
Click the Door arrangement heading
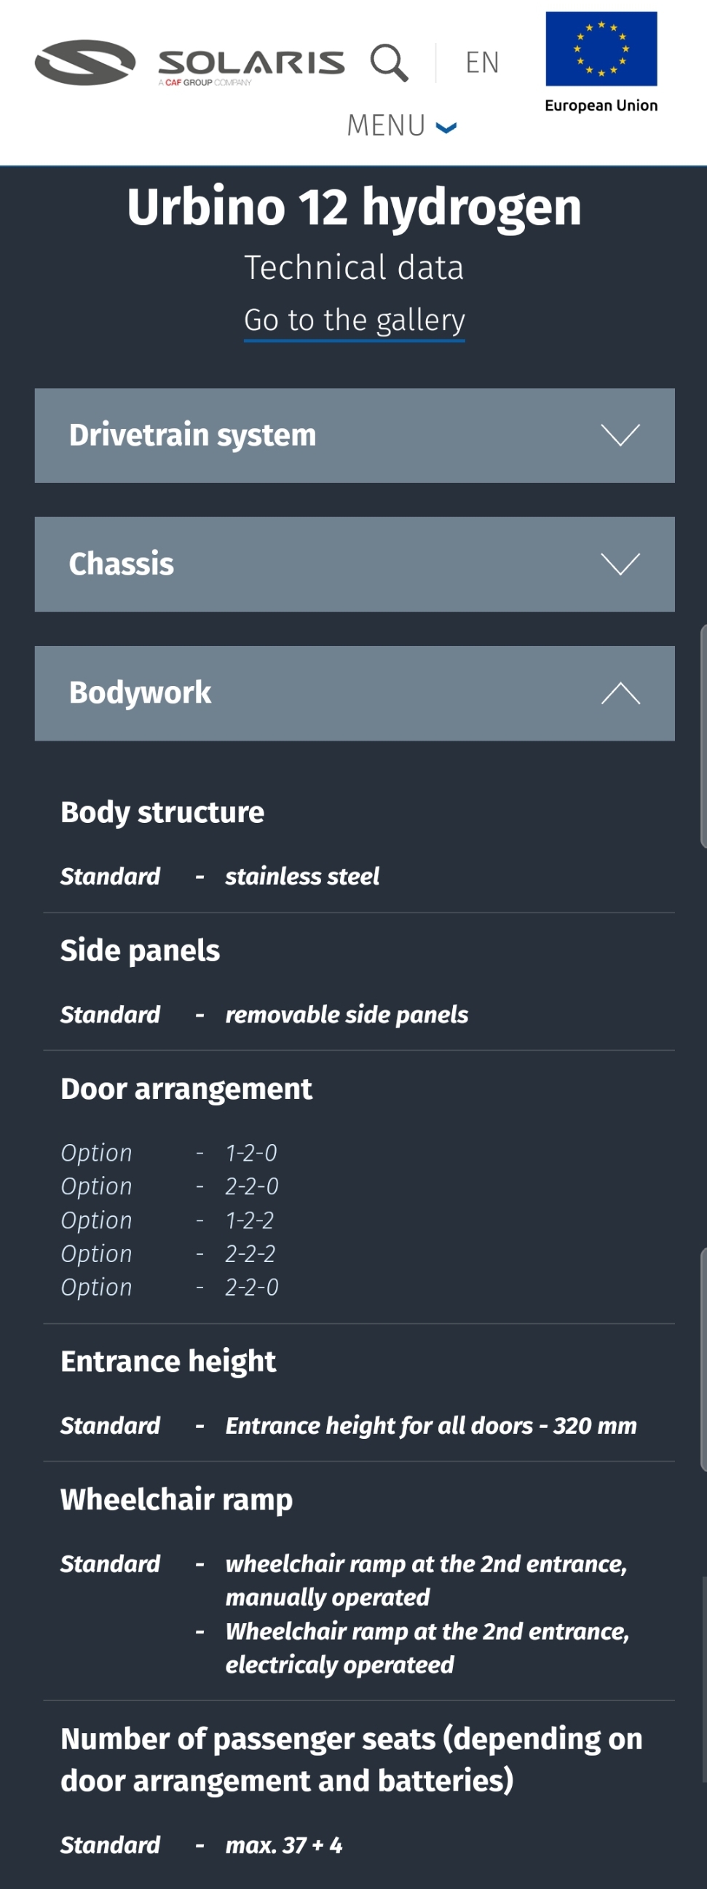tap(186, 1088)
